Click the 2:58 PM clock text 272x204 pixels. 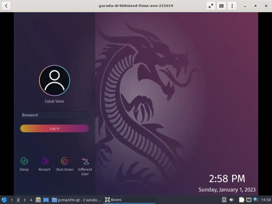pyautogui.click(x=227, y=179)
